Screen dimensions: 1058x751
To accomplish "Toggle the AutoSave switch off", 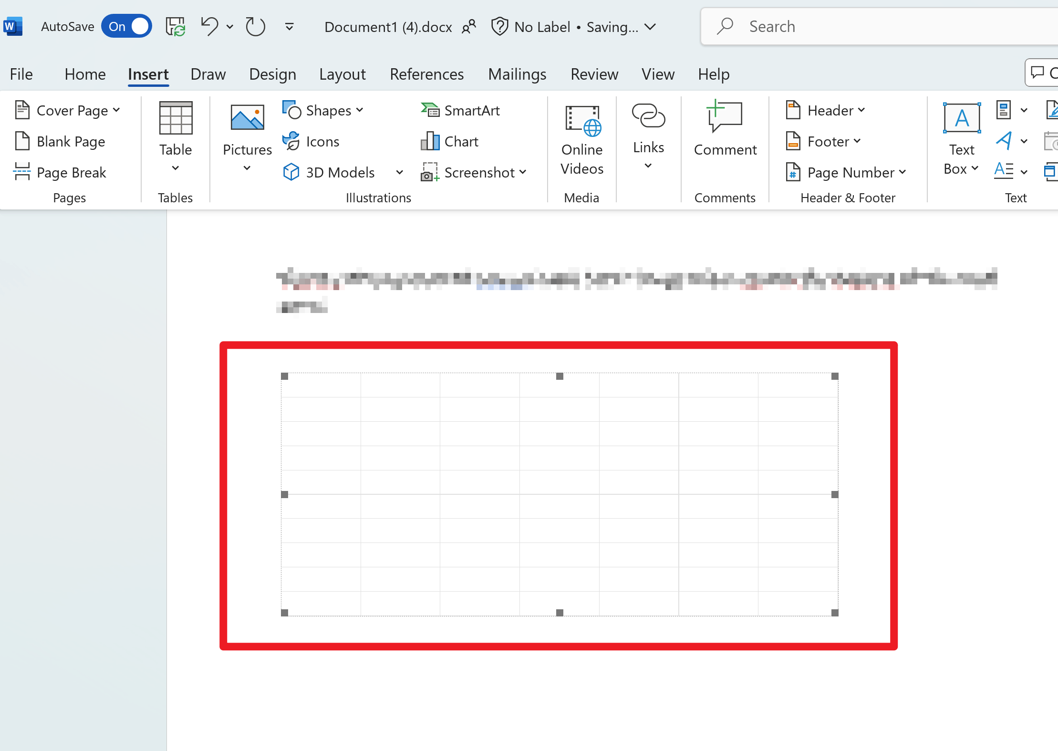I will coord(126,26).
